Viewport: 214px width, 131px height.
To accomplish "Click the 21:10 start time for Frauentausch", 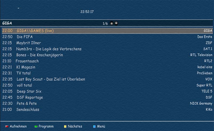I will coord(7,61).
